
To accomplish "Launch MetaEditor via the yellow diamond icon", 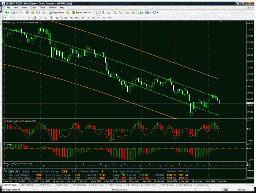I will point(68,13).
